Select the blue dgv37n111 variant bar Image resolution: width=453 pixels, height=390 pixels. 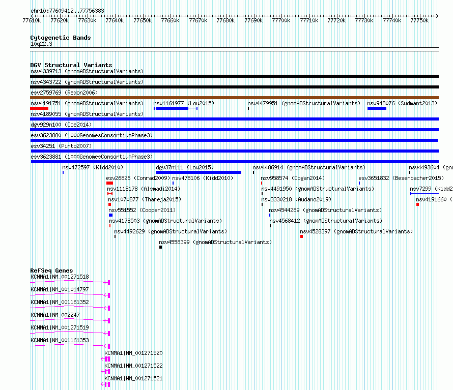point(199,172)
